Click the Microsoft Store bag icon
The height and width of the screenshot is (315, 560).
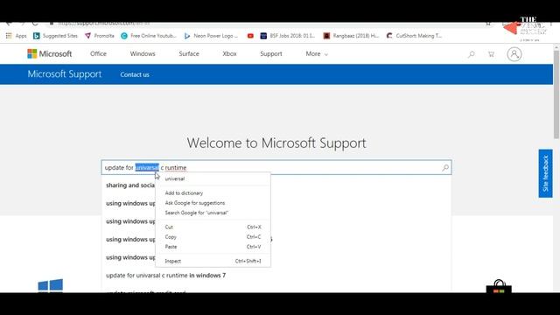pyautogui.click(x=499, y=286)
